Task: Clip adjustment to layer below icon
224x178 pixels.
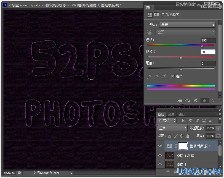Action: click(179, 101)
